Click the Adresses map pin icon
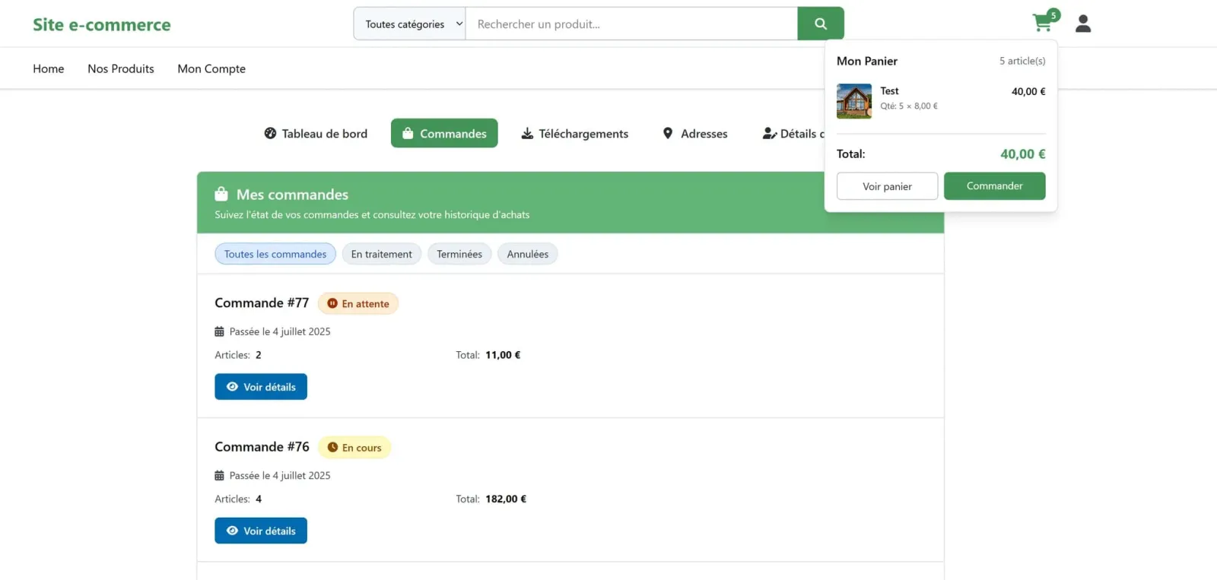The width and height of the screenshot is (1217, 580). 668,134
